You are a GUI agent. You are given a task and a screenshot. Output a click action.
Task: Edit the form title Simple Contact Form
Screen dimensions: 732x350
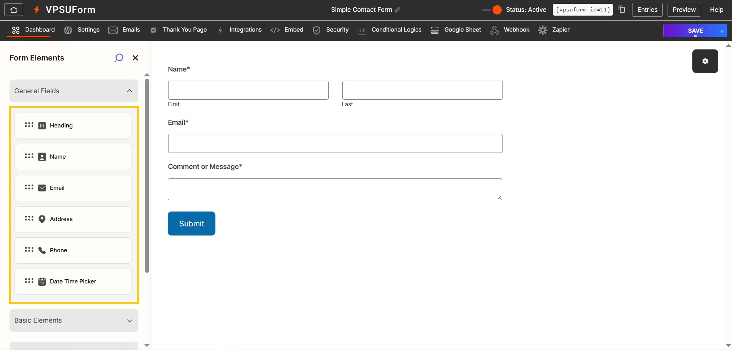click(x=398, y=10)
